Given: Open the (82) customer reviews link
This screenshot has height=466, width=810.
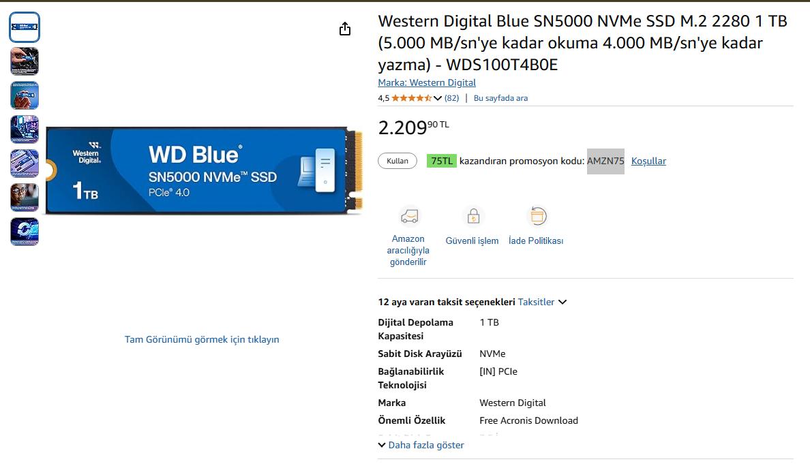Looking at the screenshot, I should (x=451, y=98).
